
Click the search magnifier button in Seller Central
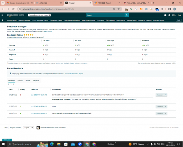(127, 15)
